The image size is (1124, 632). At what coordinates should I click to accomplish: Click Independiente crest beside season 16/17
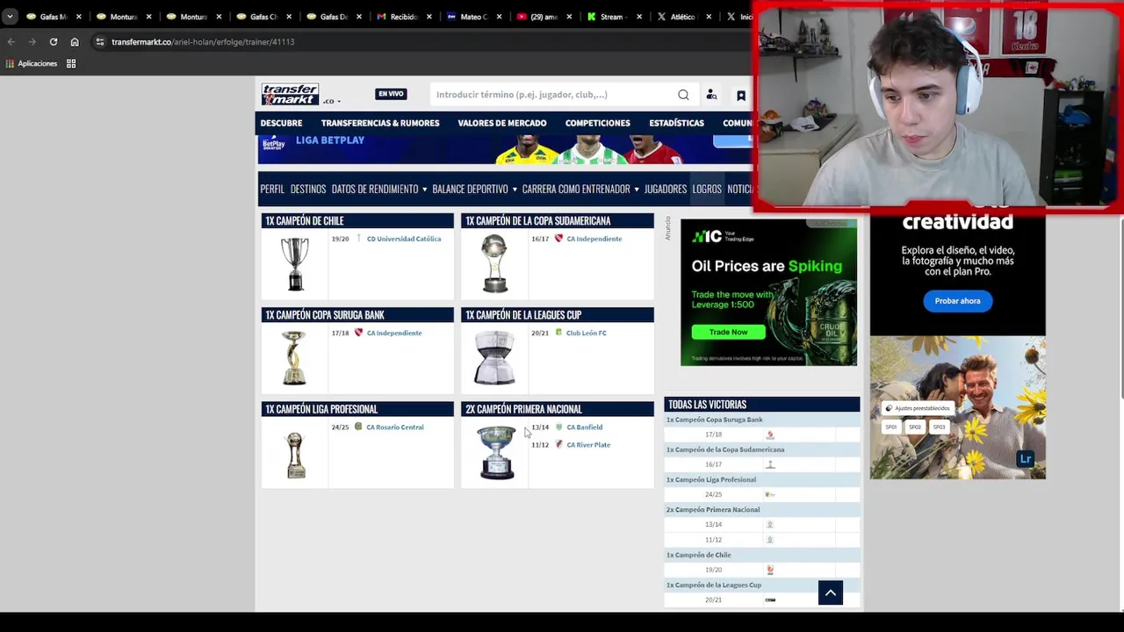click(558, 239)
